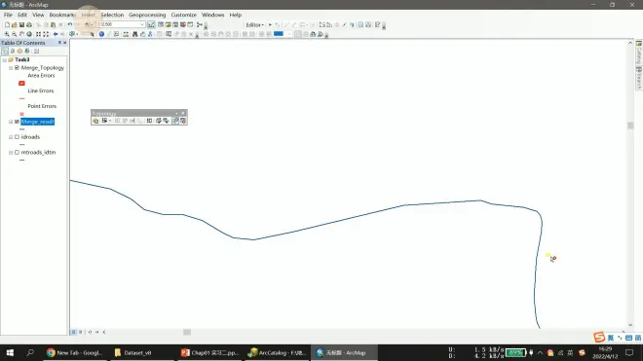Select the Identify tool

tap(101, 34)
